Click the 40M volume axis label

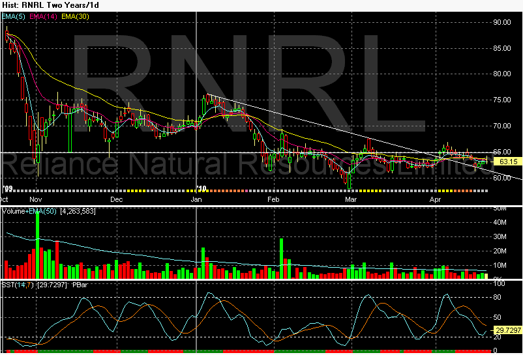tap(500, 223)
